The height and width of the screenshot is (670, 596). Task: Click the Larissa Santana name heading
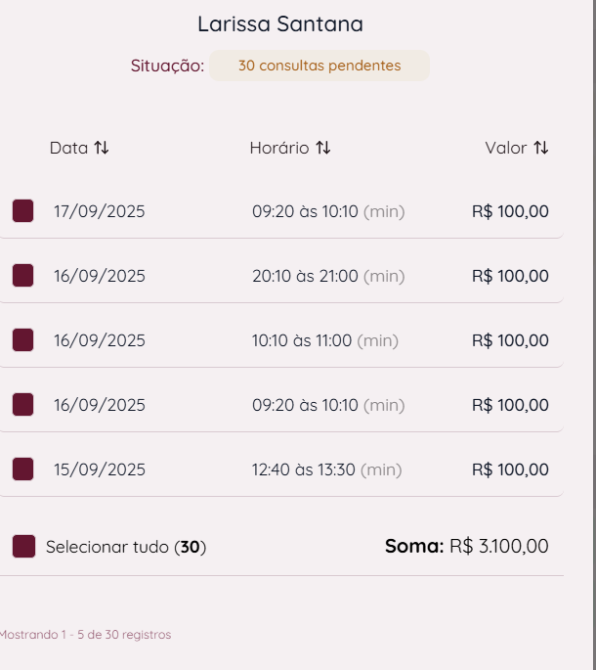(x=280, y=24)
